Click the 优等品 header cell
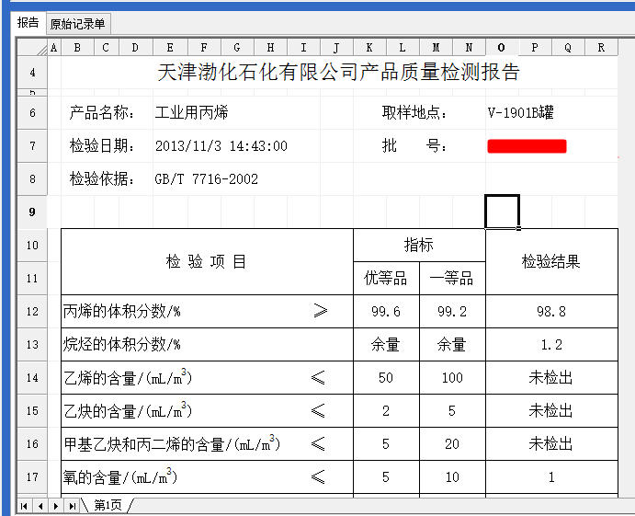Screen dimensions: 635x516 pyautogui.click(x=386, y=278)
